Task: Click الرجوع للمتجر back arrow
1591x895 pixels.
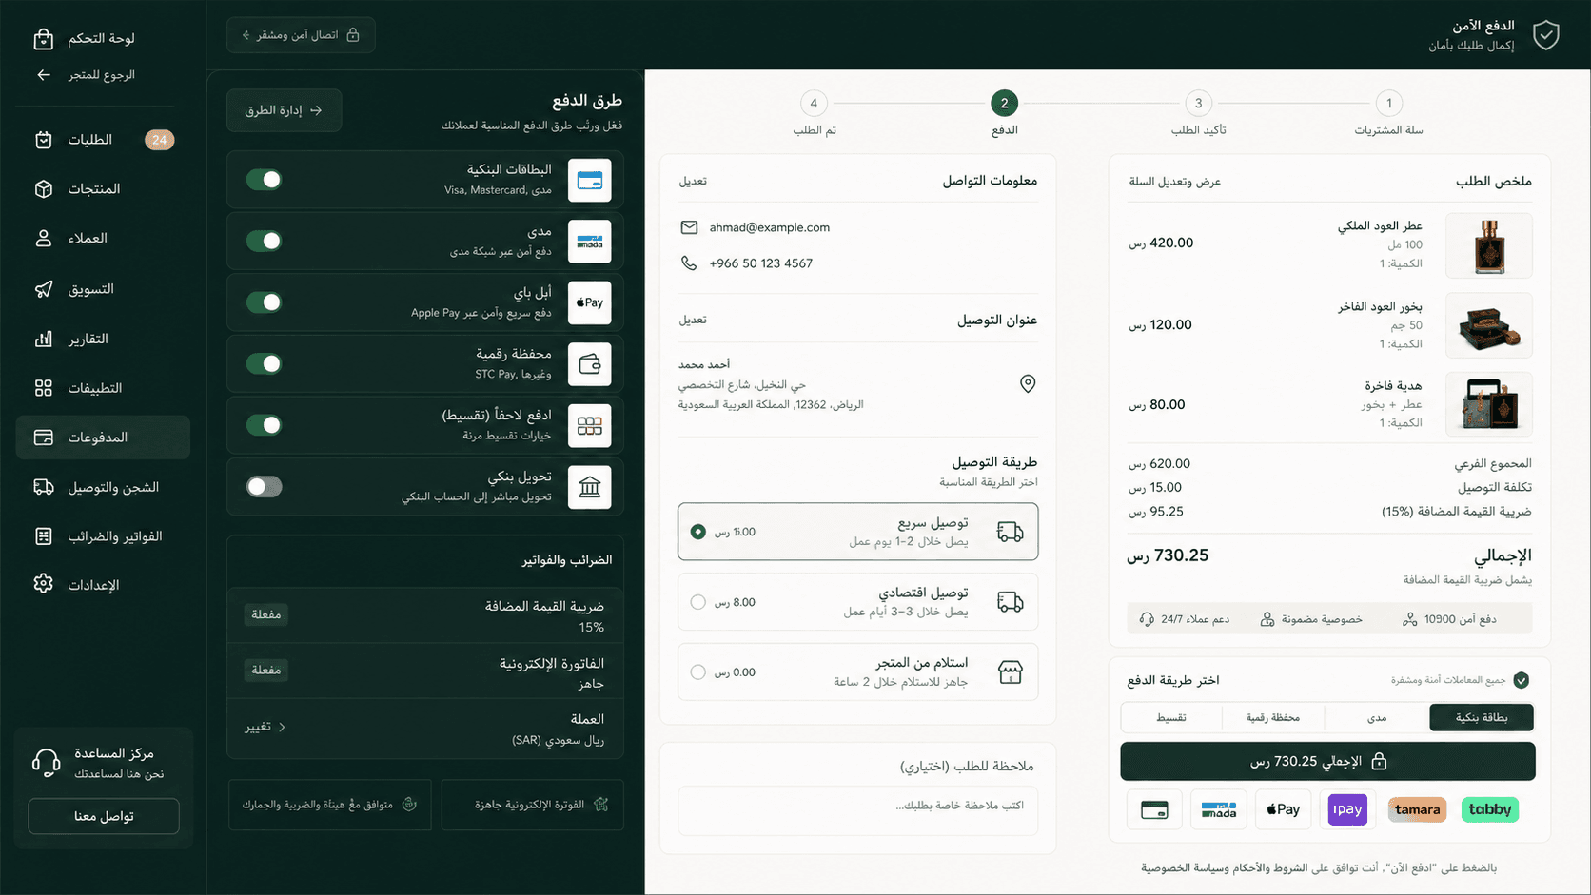Action: pos(44,74)
